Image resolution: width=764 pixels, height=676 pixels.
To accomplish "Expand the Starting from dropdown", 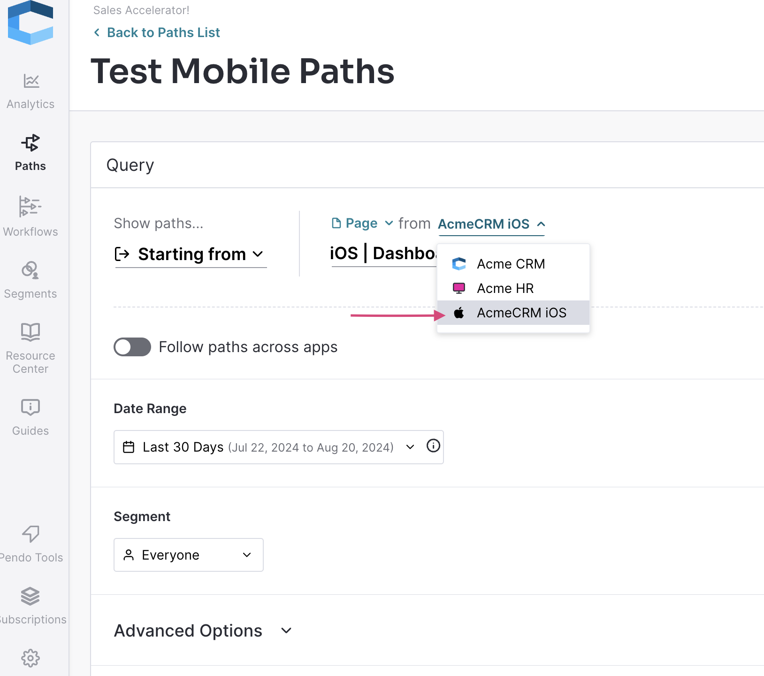I will pos(191,254).
